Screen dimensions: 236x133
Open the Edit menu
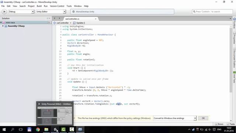point(8,6)
